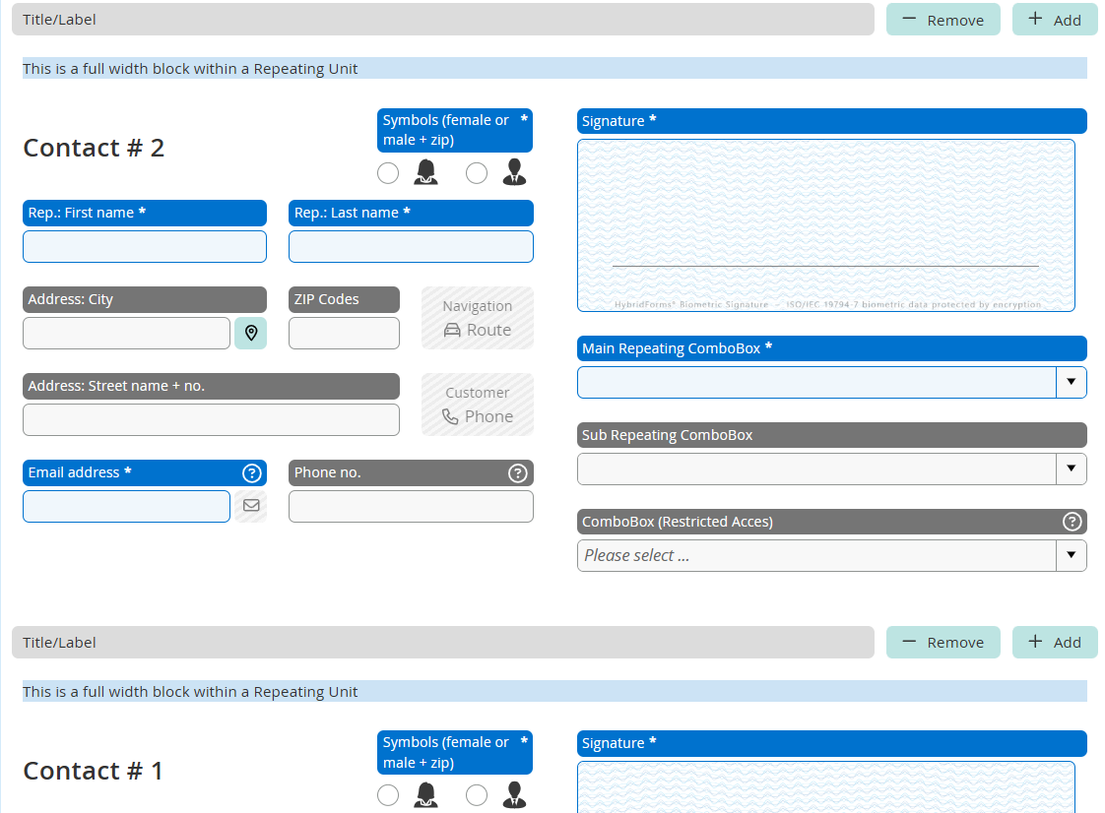Expand the Main Repeating ComboBox dropdown

pos(1071,382)
